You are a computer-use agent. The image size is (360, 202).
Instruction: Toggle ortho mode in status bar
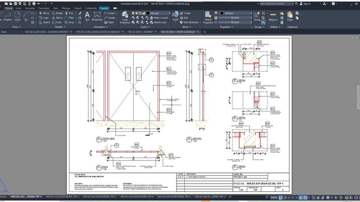280,198
